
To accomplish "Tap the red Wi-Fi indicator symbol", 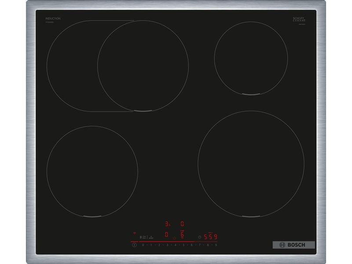I will coord(135,234).
